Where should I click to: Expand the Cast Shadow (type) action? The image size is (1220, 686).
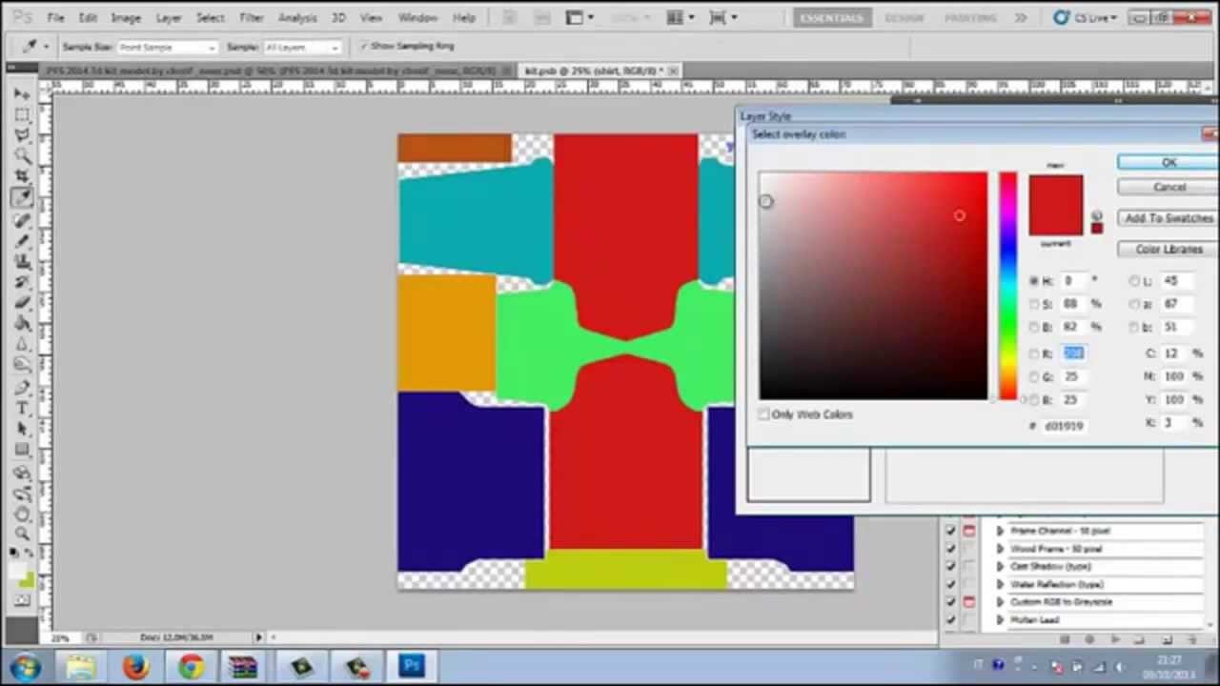click(1000, 566)
